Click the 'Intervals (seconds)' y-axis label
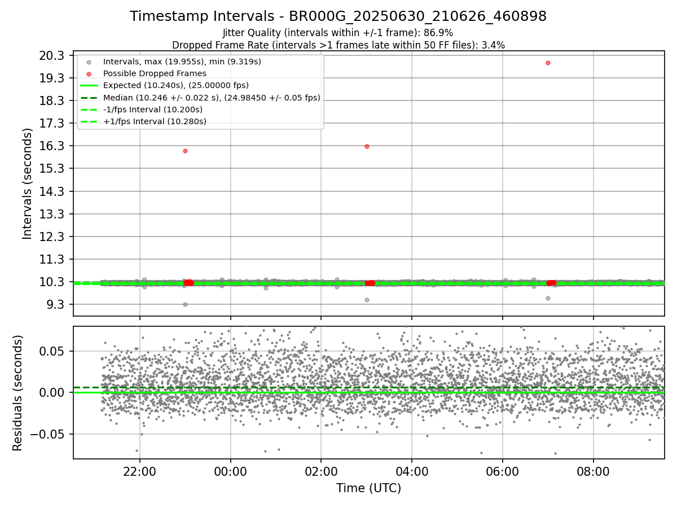Screen dimensions: 677x508 click(x=28, y=183)
